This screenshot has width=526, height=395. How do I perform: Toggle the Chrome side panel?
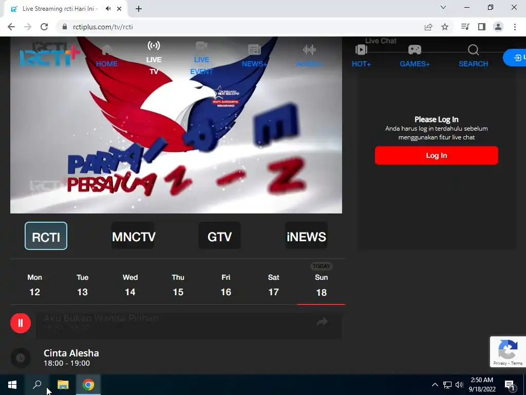pos(482,27)
